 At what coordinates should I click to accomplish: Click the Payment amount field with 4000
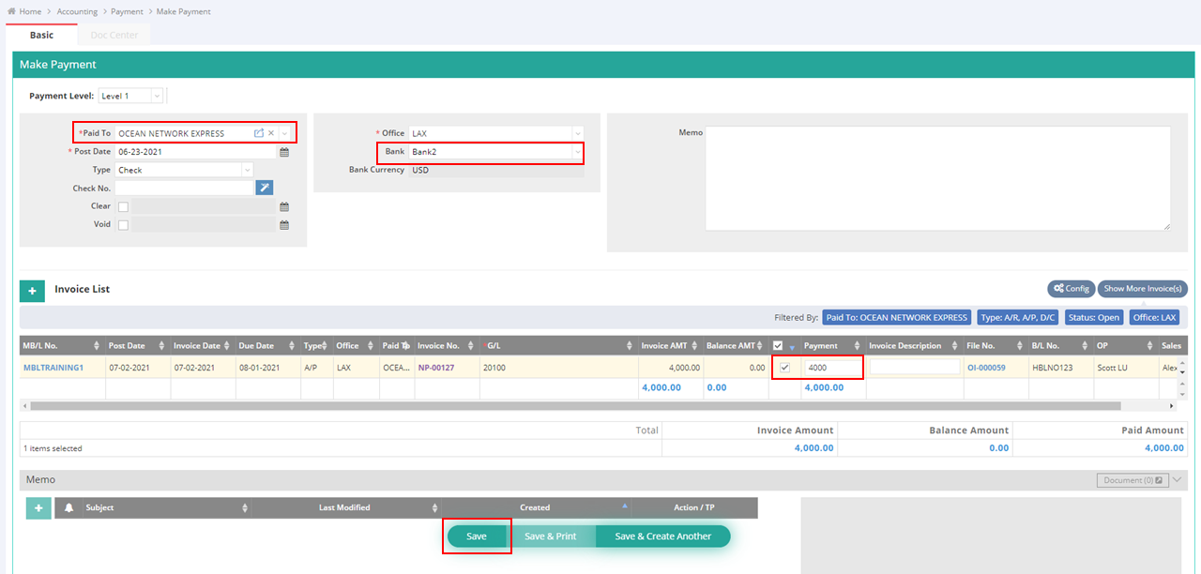coord(831,368)
